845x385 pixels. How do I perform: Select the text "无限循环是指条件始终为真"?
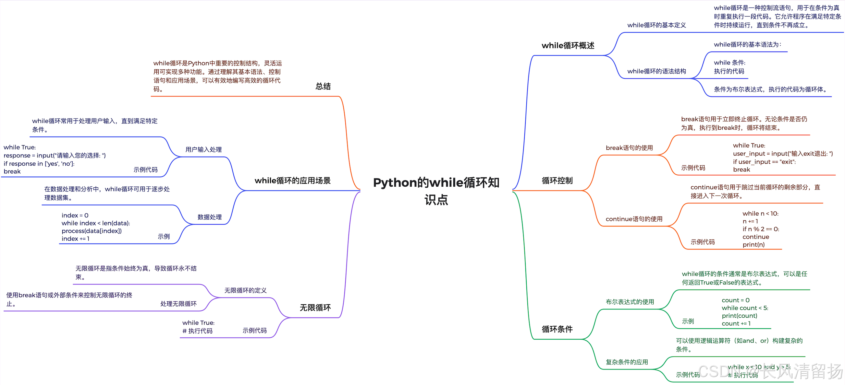tap(136, 273)
